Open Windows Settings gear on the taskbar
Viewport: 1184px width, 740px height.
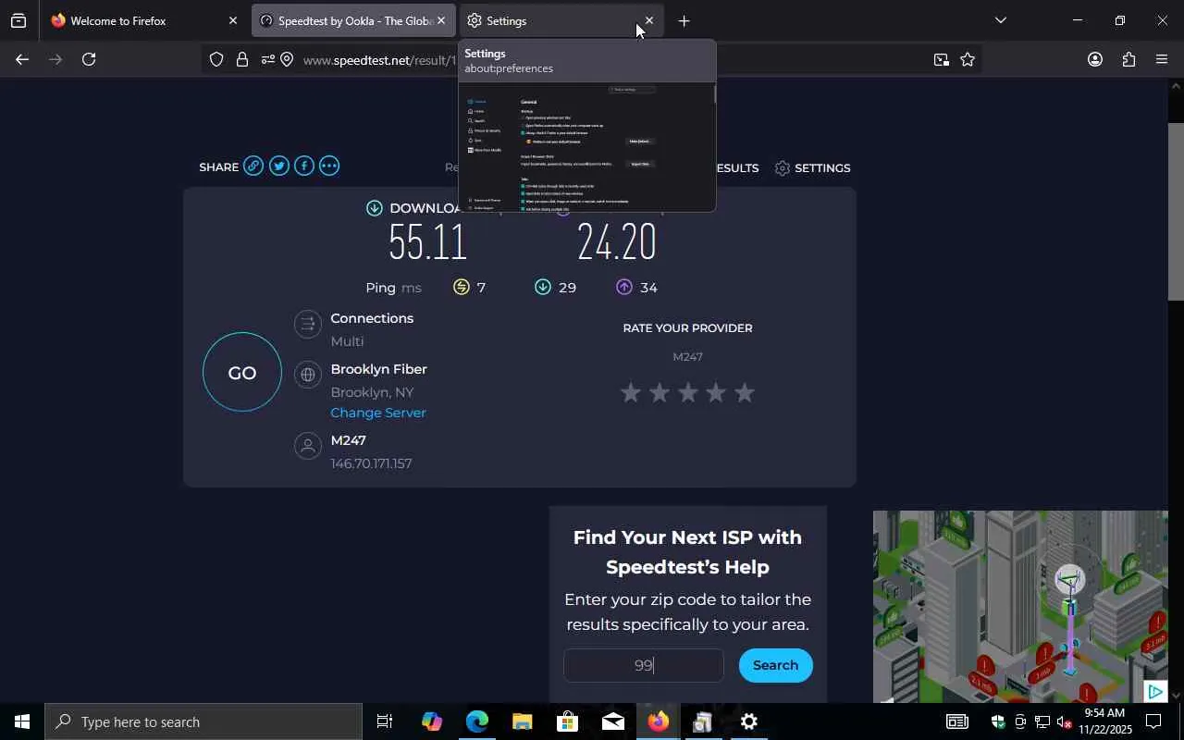(x=749, y=721)
